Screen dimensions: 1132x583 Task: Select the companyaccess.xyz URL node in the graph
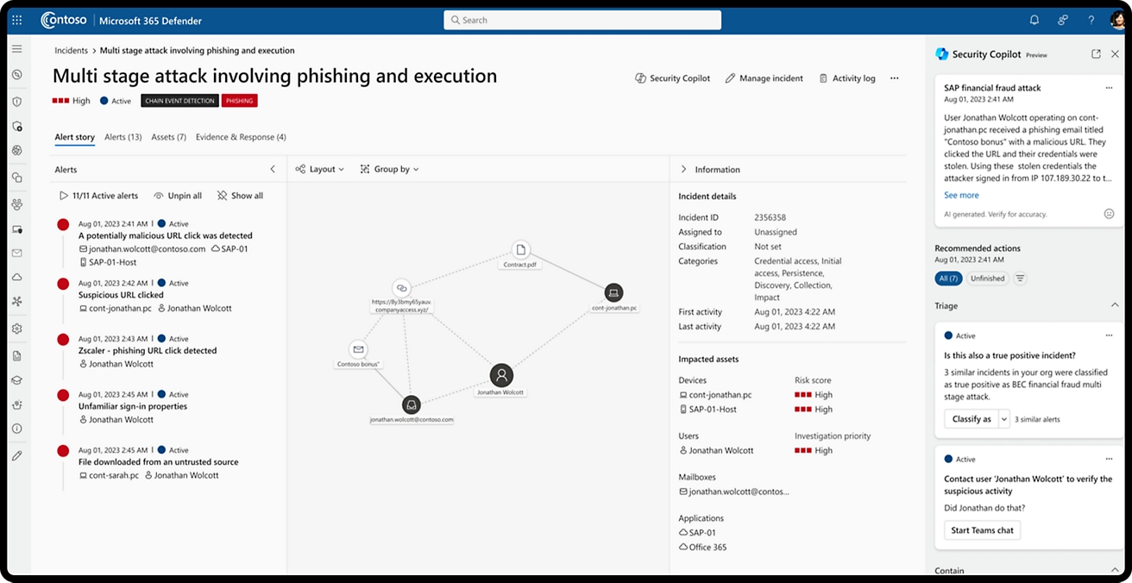[x=401, y=288]
